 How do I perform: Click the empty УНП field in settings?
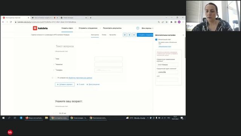click(167, 80)
